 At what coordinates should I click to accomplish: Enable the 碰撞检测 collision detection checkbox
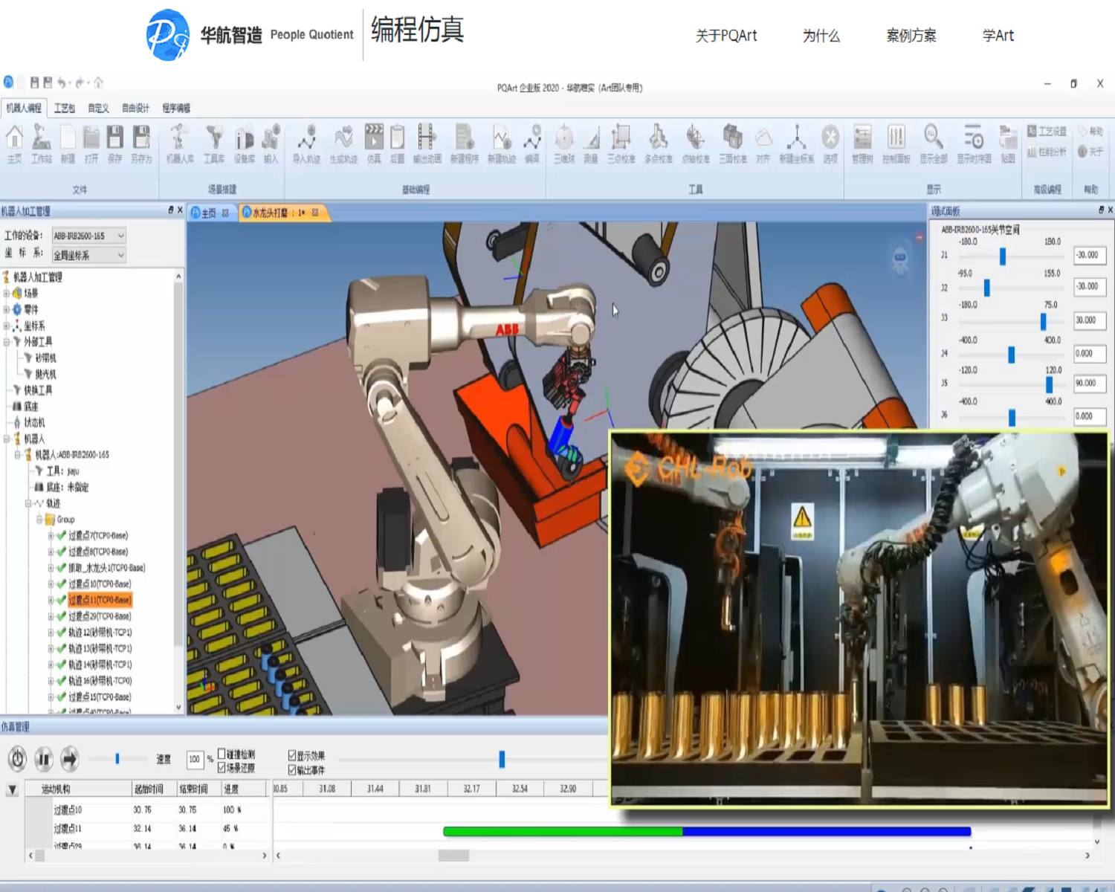tap(222, 754)
